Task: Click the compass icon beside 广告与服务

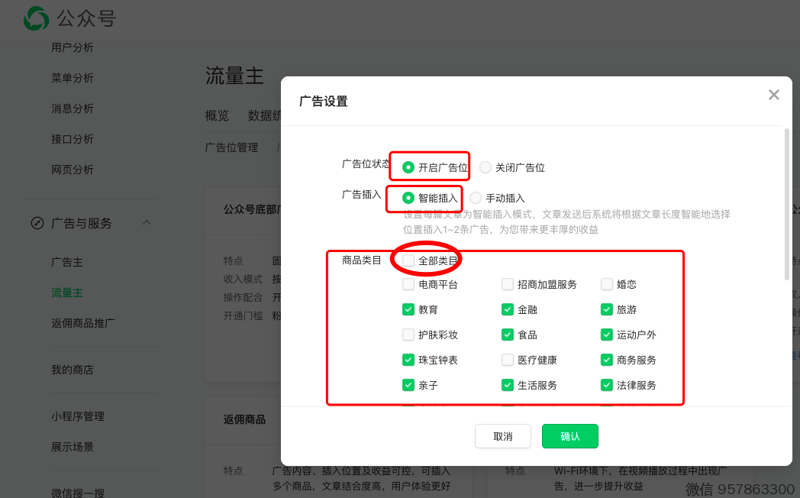Action: (37, 223)
